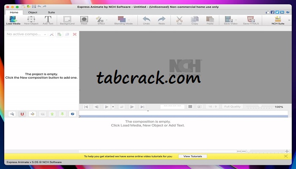Open the Background tool
This screenshot has height=169, width=296.
[x=67, y=19]
